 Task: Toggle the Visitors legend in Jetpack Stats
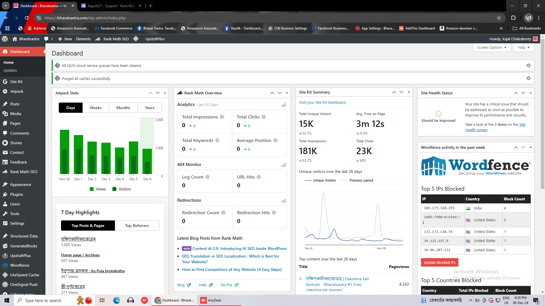[122, 189]
